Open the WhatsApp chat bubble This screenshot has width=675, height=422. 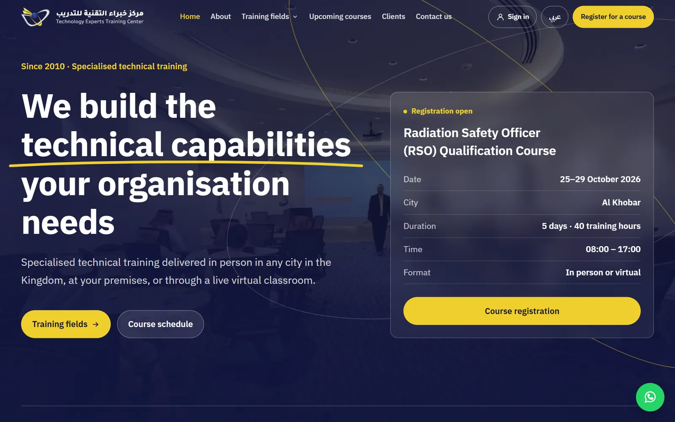tap(650, 397)
